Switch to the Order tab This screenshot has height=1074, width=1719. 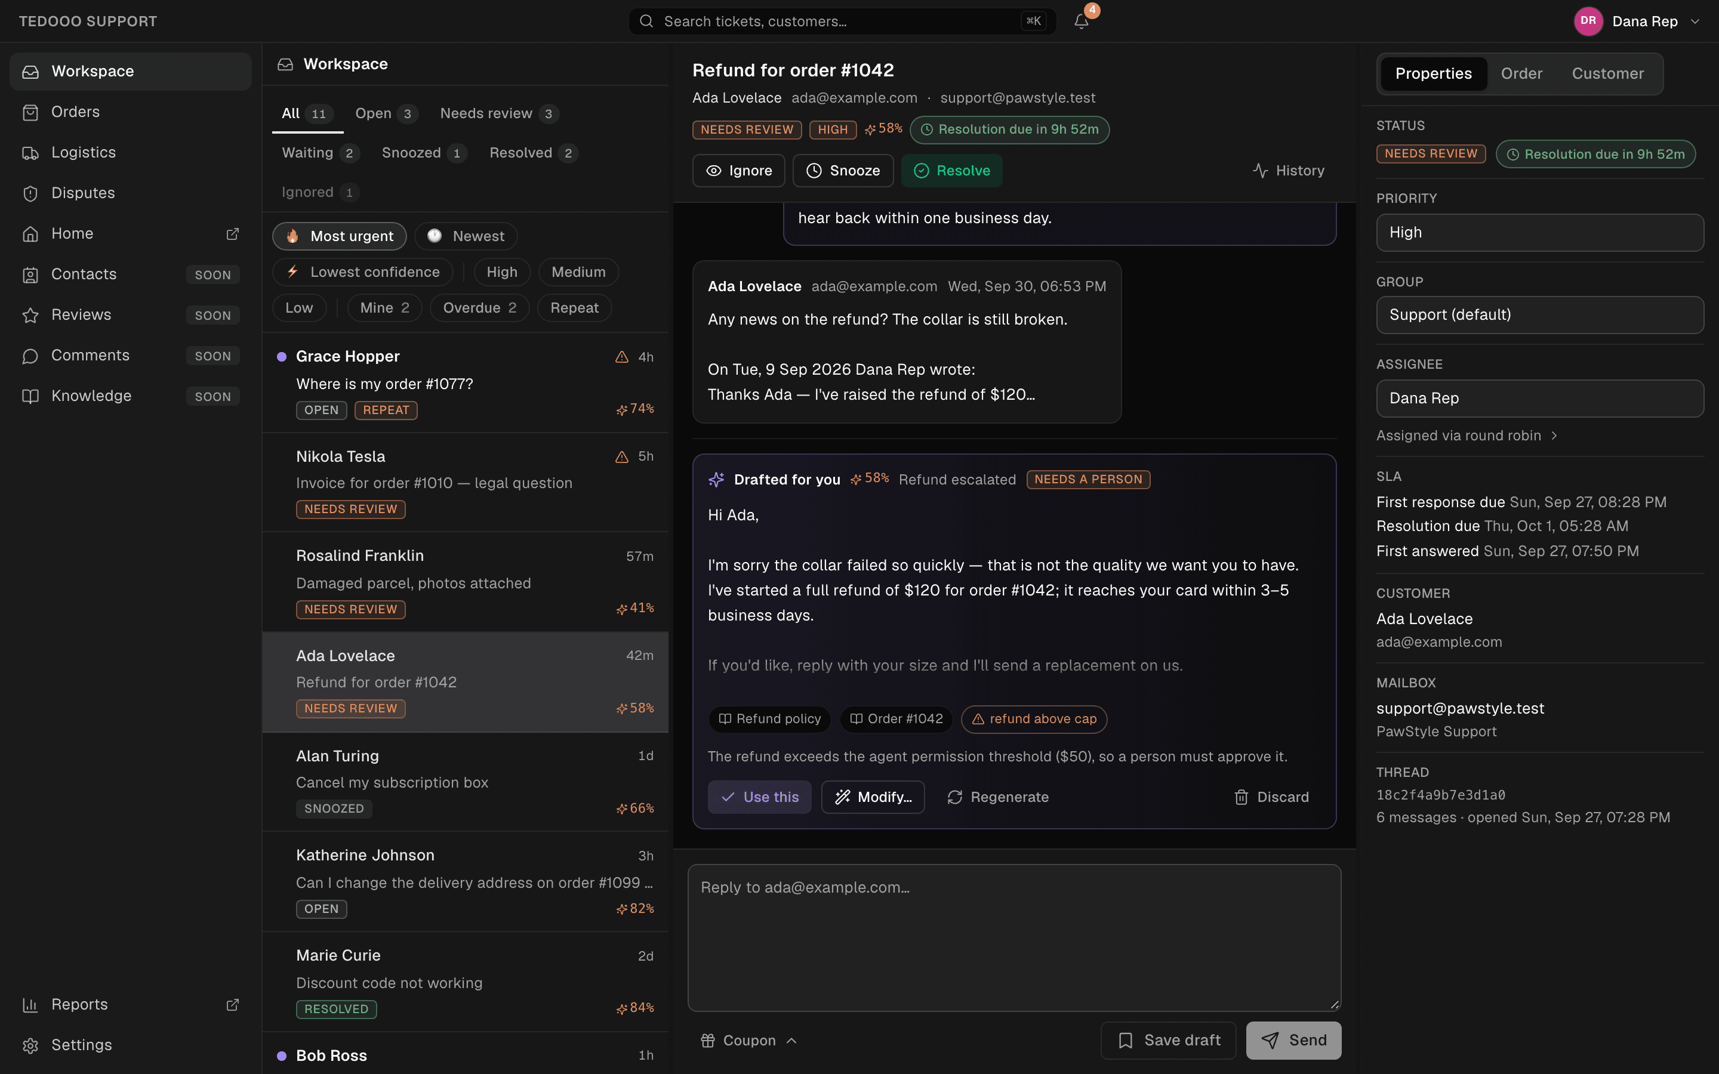click(1521, 73)
